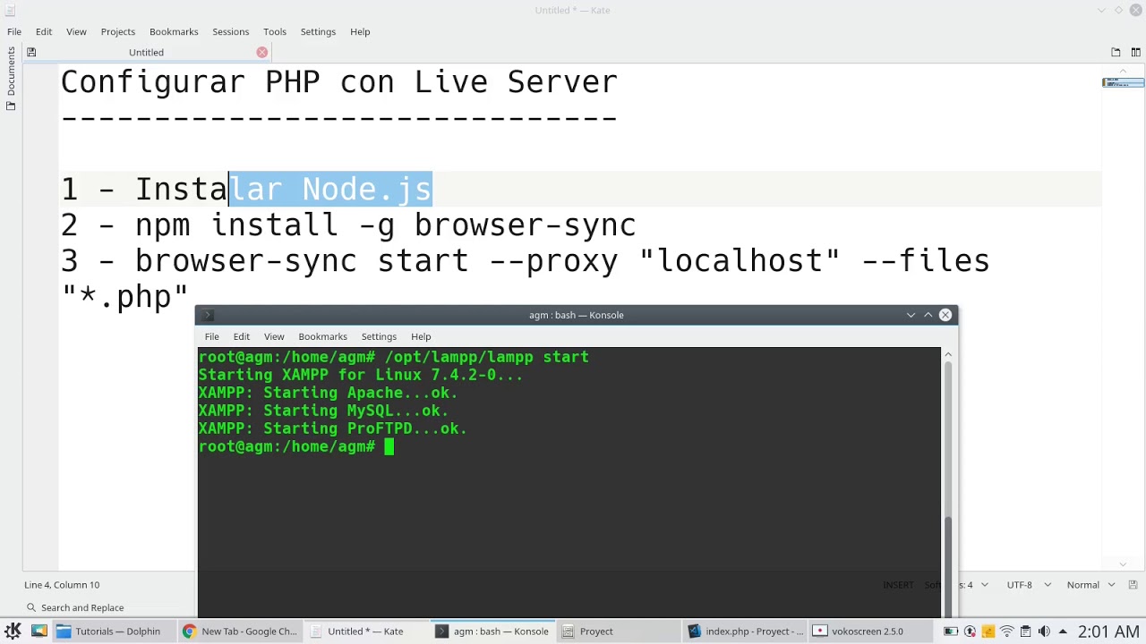
Task: Click the split view icon above the editor
Action: click(1135, 52)
